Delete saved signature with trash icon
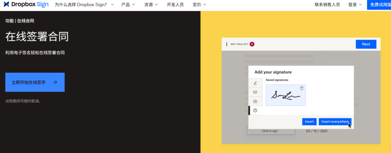 tap(302, 88)
